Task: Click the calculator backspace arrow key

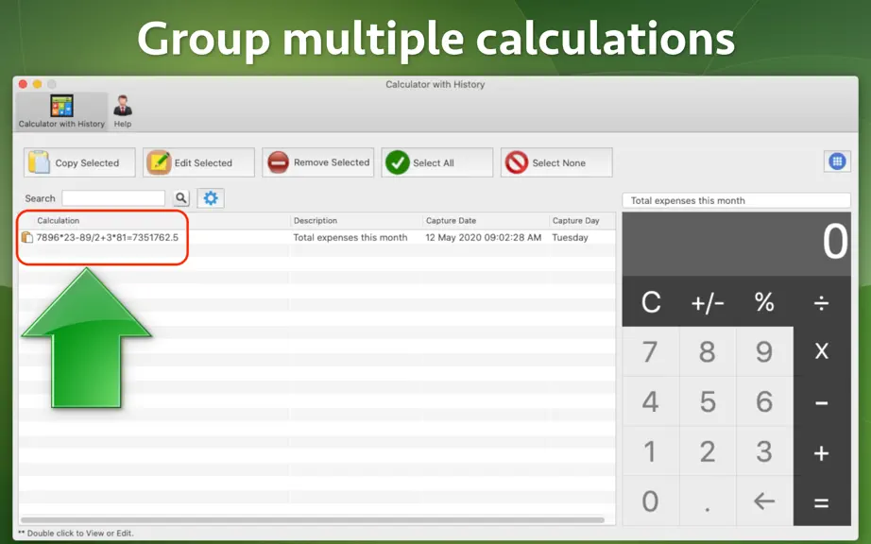Action: [764, 501]
